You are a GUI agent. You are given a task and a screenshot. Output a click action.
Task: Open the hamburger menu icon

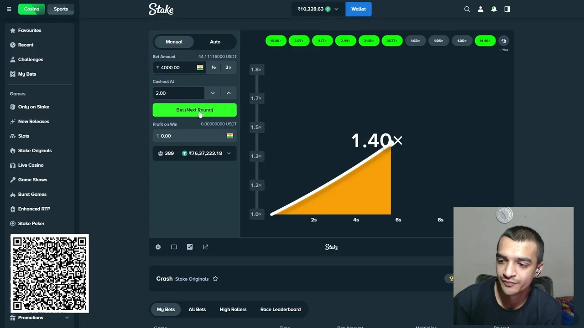[x=9, y=9]
